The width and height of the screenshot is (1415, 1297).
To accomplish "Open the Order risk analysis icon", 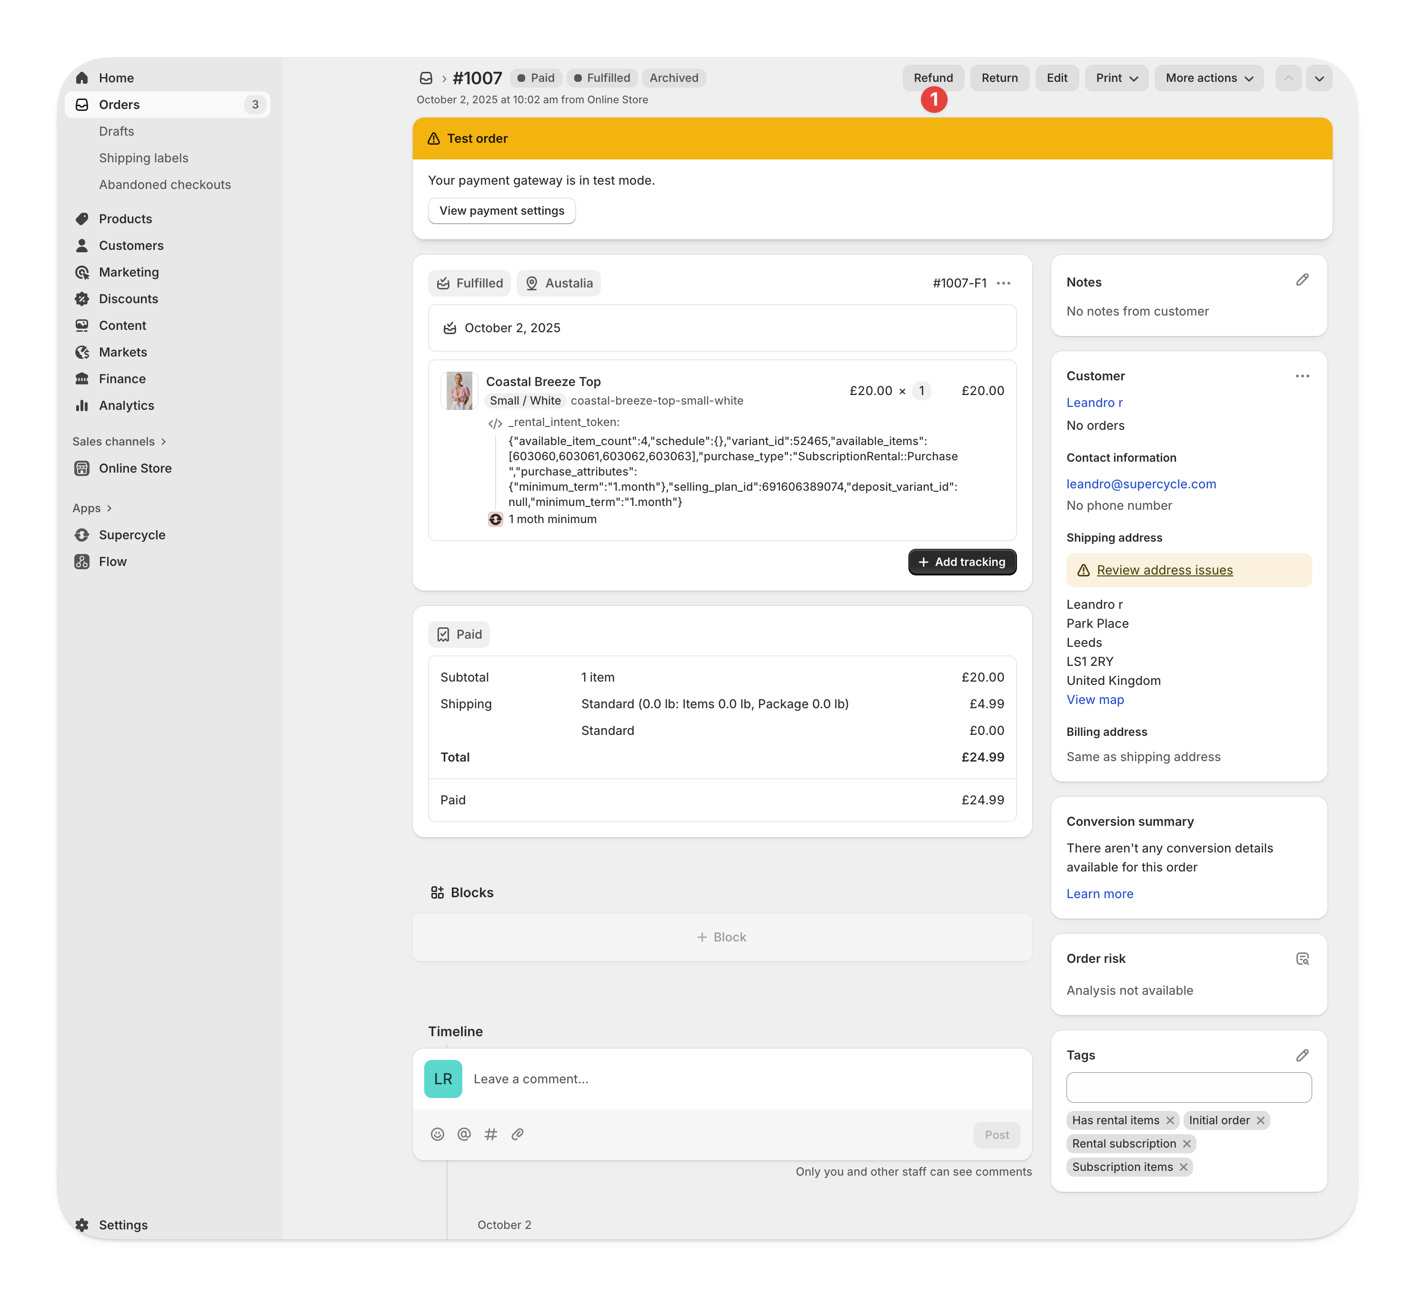I will coord(1302,959).
